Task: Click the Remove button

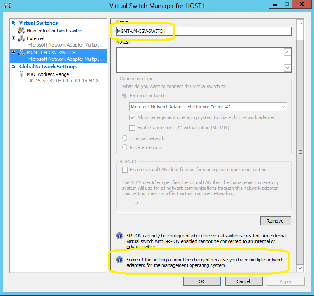Action: 275,221
